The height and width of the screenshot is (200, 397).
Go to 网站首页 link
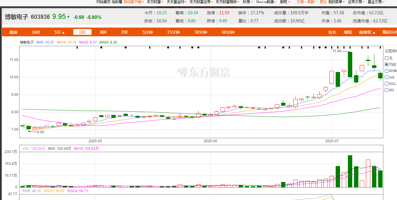[103, 2]
